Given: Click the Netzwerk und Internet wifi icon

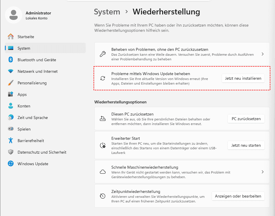Looking at the screenshot, I should coord(11,71).
